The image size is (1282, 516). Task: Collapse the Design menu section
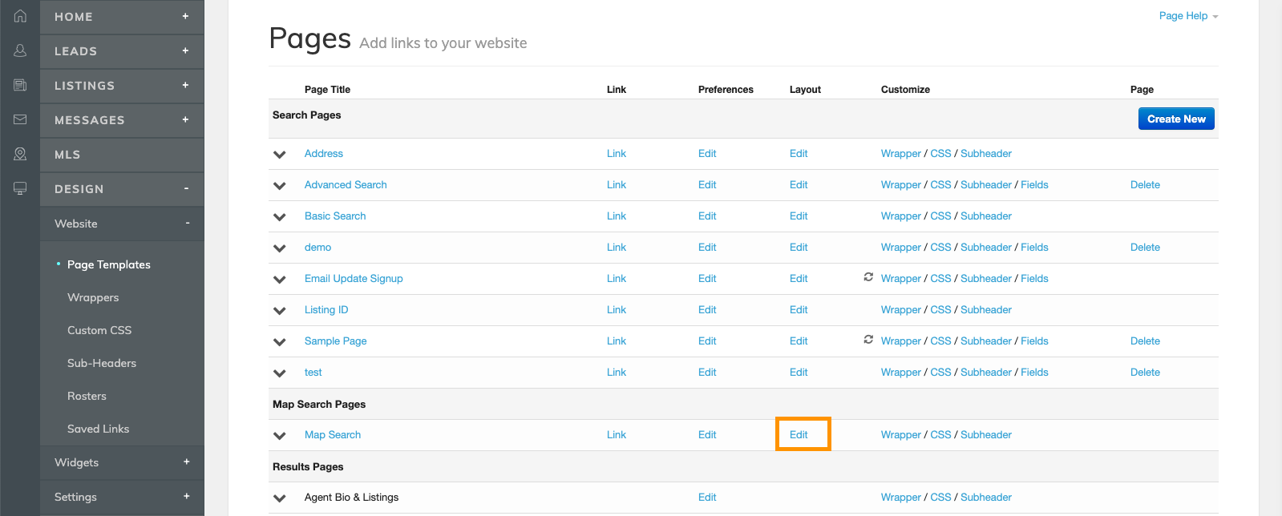[x=186, y=189]
